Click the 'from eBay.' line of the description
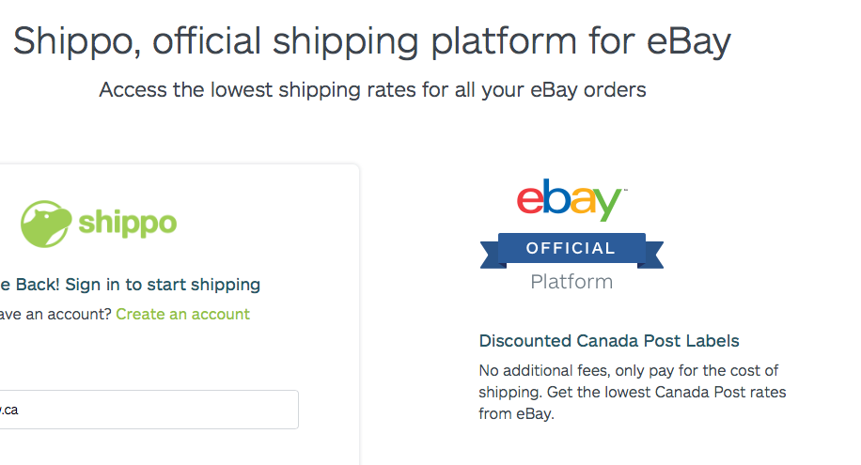Image resolution: width=861 pixels, height=465 pixels. [x=517, y=413]
